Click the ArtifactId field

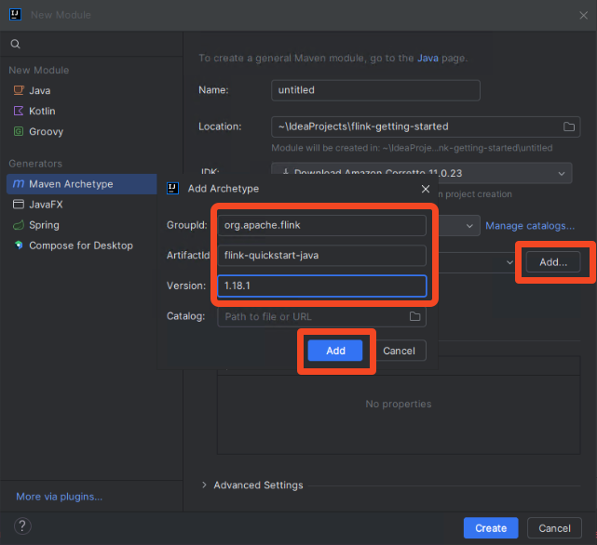321,255
